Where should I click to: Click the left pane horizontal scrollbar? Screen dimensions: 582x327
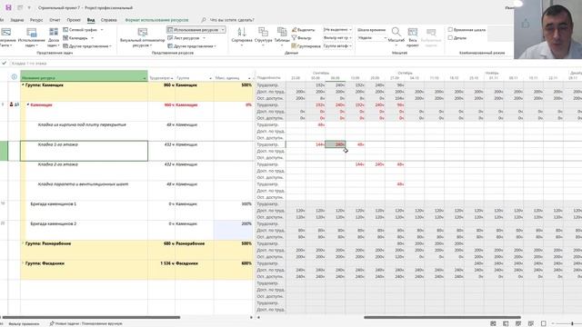[x=91, y=317]
